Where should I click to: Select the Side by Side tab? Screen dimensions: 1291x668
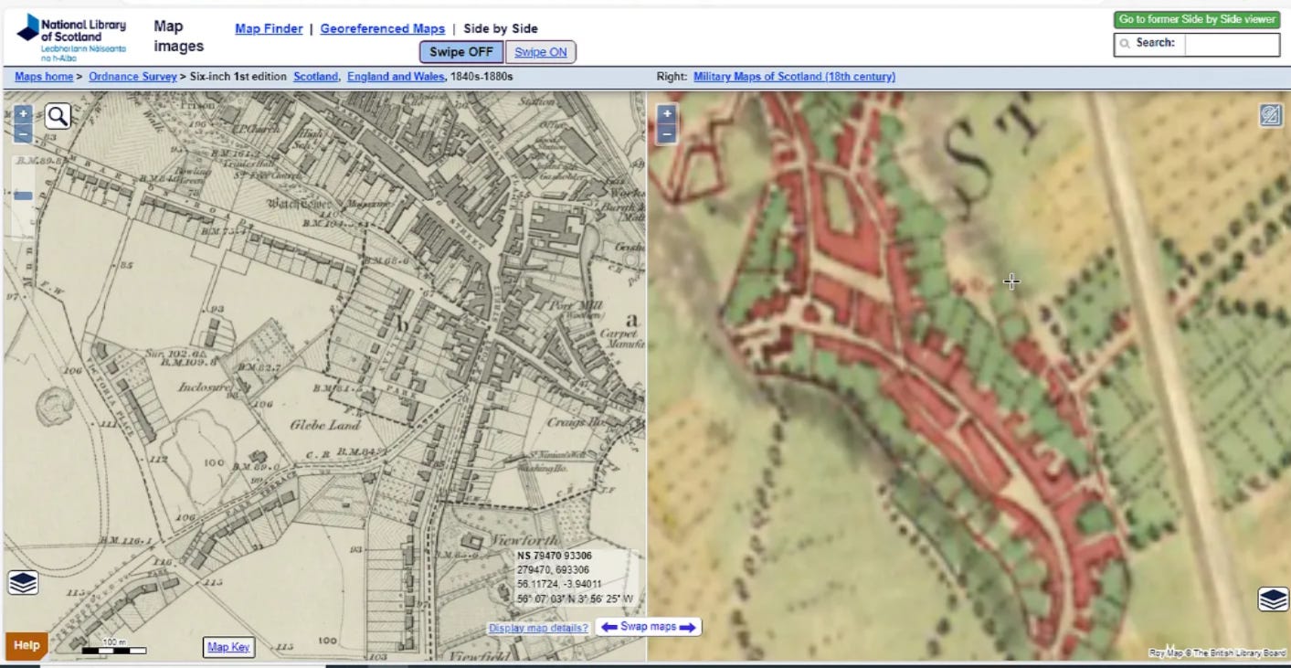pyautogui.click(x=501, y=28)
